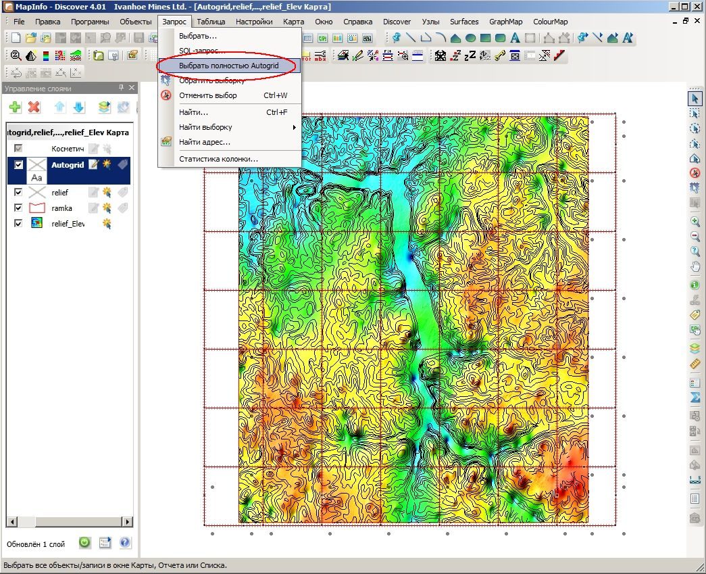The image size is (706, 574).
Task: Toggle auto-label tag for Autogrid layer
Action: [122, 164]
